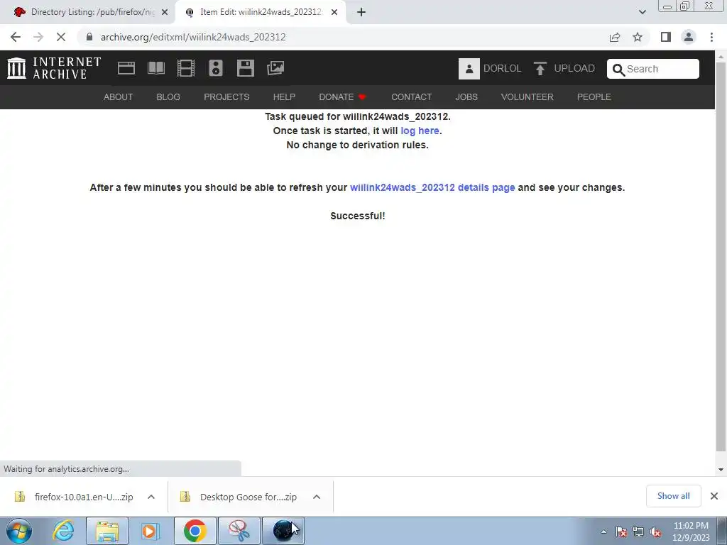Click the Chrome taskbar icon
The width and height of the screenshot is (727, 545).
(x=195, y=531)
